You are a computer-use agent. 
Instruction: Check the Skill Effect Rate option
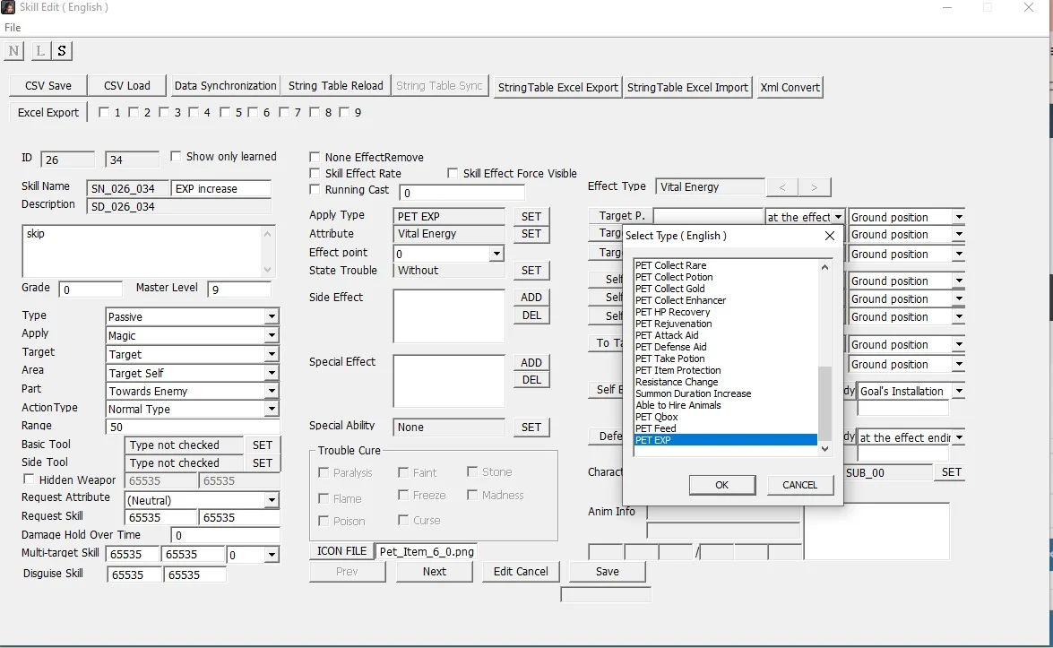click(315, 173)
